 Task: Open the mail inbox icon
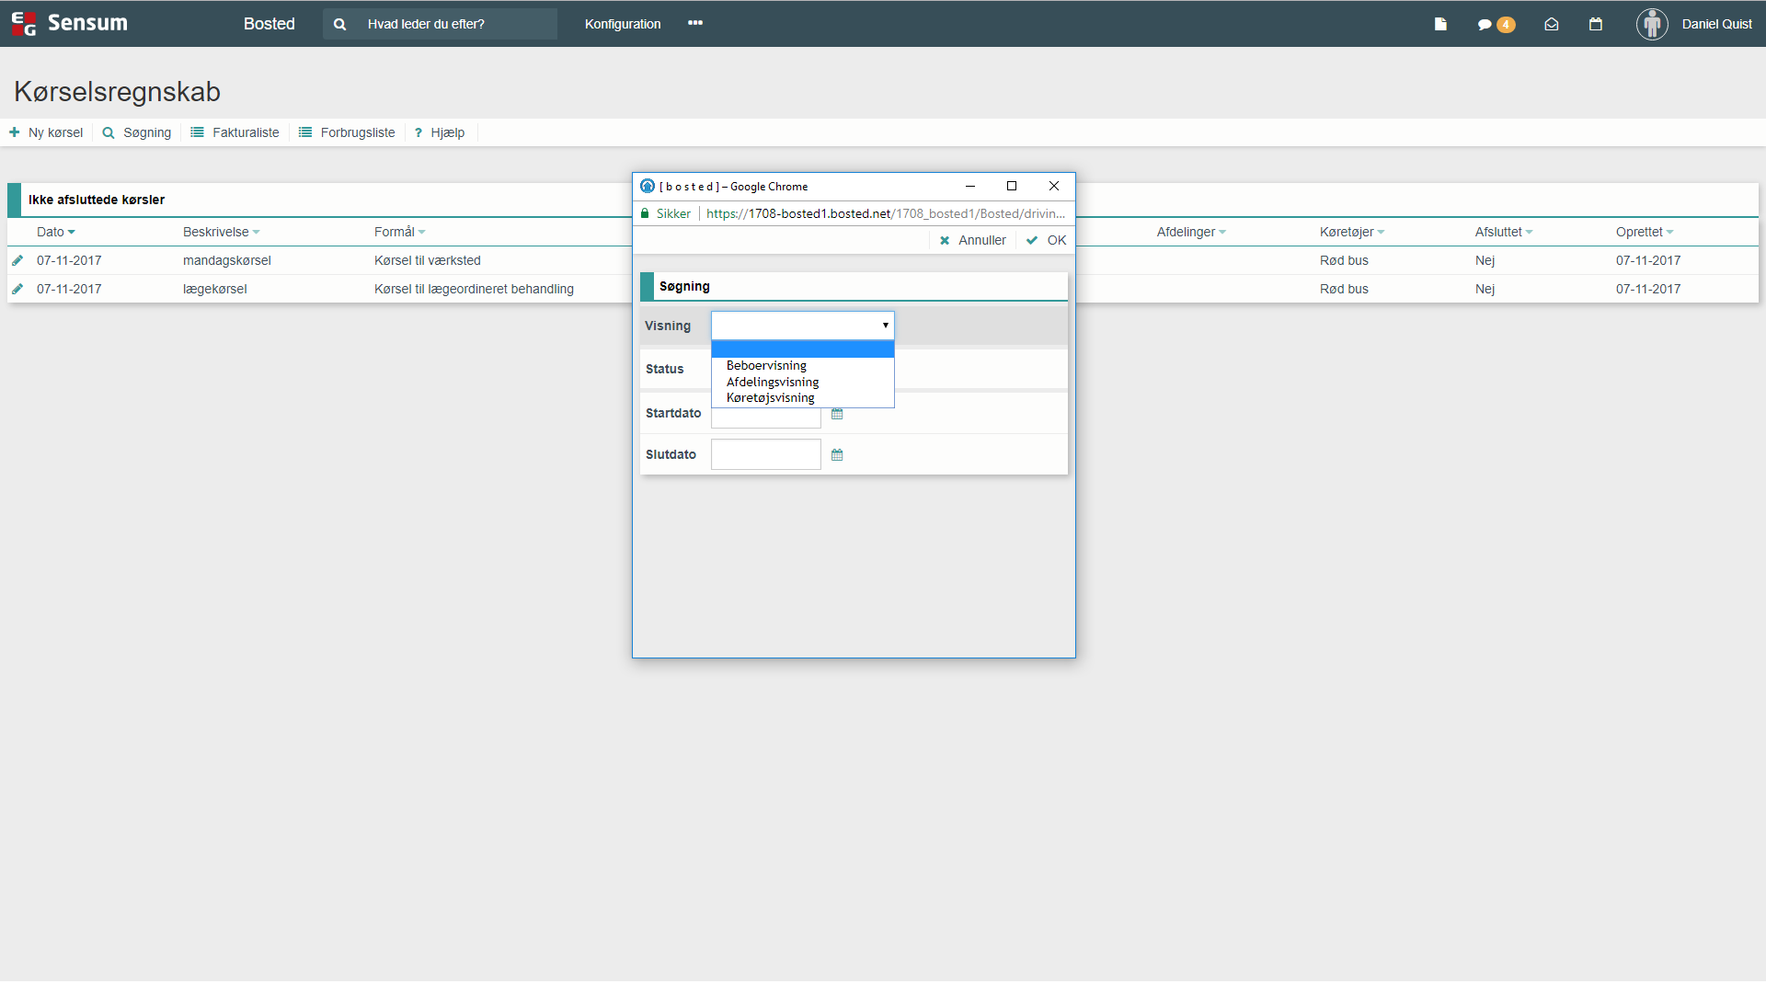tap(1551, 25)
